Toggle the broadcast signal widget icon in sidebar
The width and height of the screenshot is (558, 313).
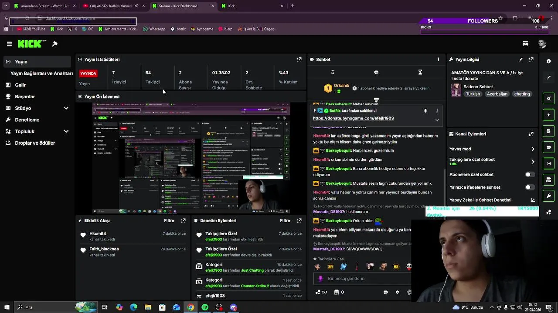click(549, 163)
